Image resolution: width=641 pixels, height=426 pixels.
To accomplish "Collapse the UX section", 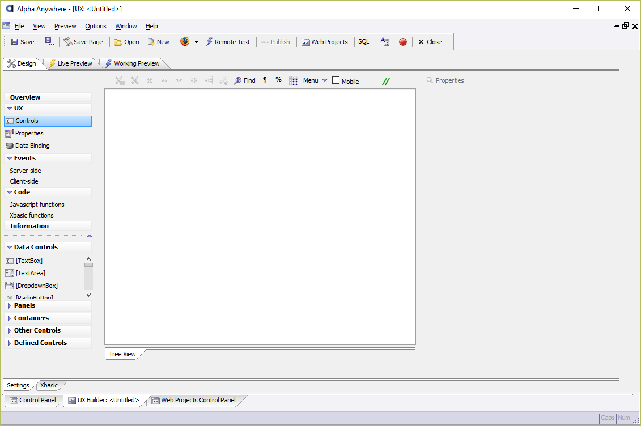I will (10, 109).
